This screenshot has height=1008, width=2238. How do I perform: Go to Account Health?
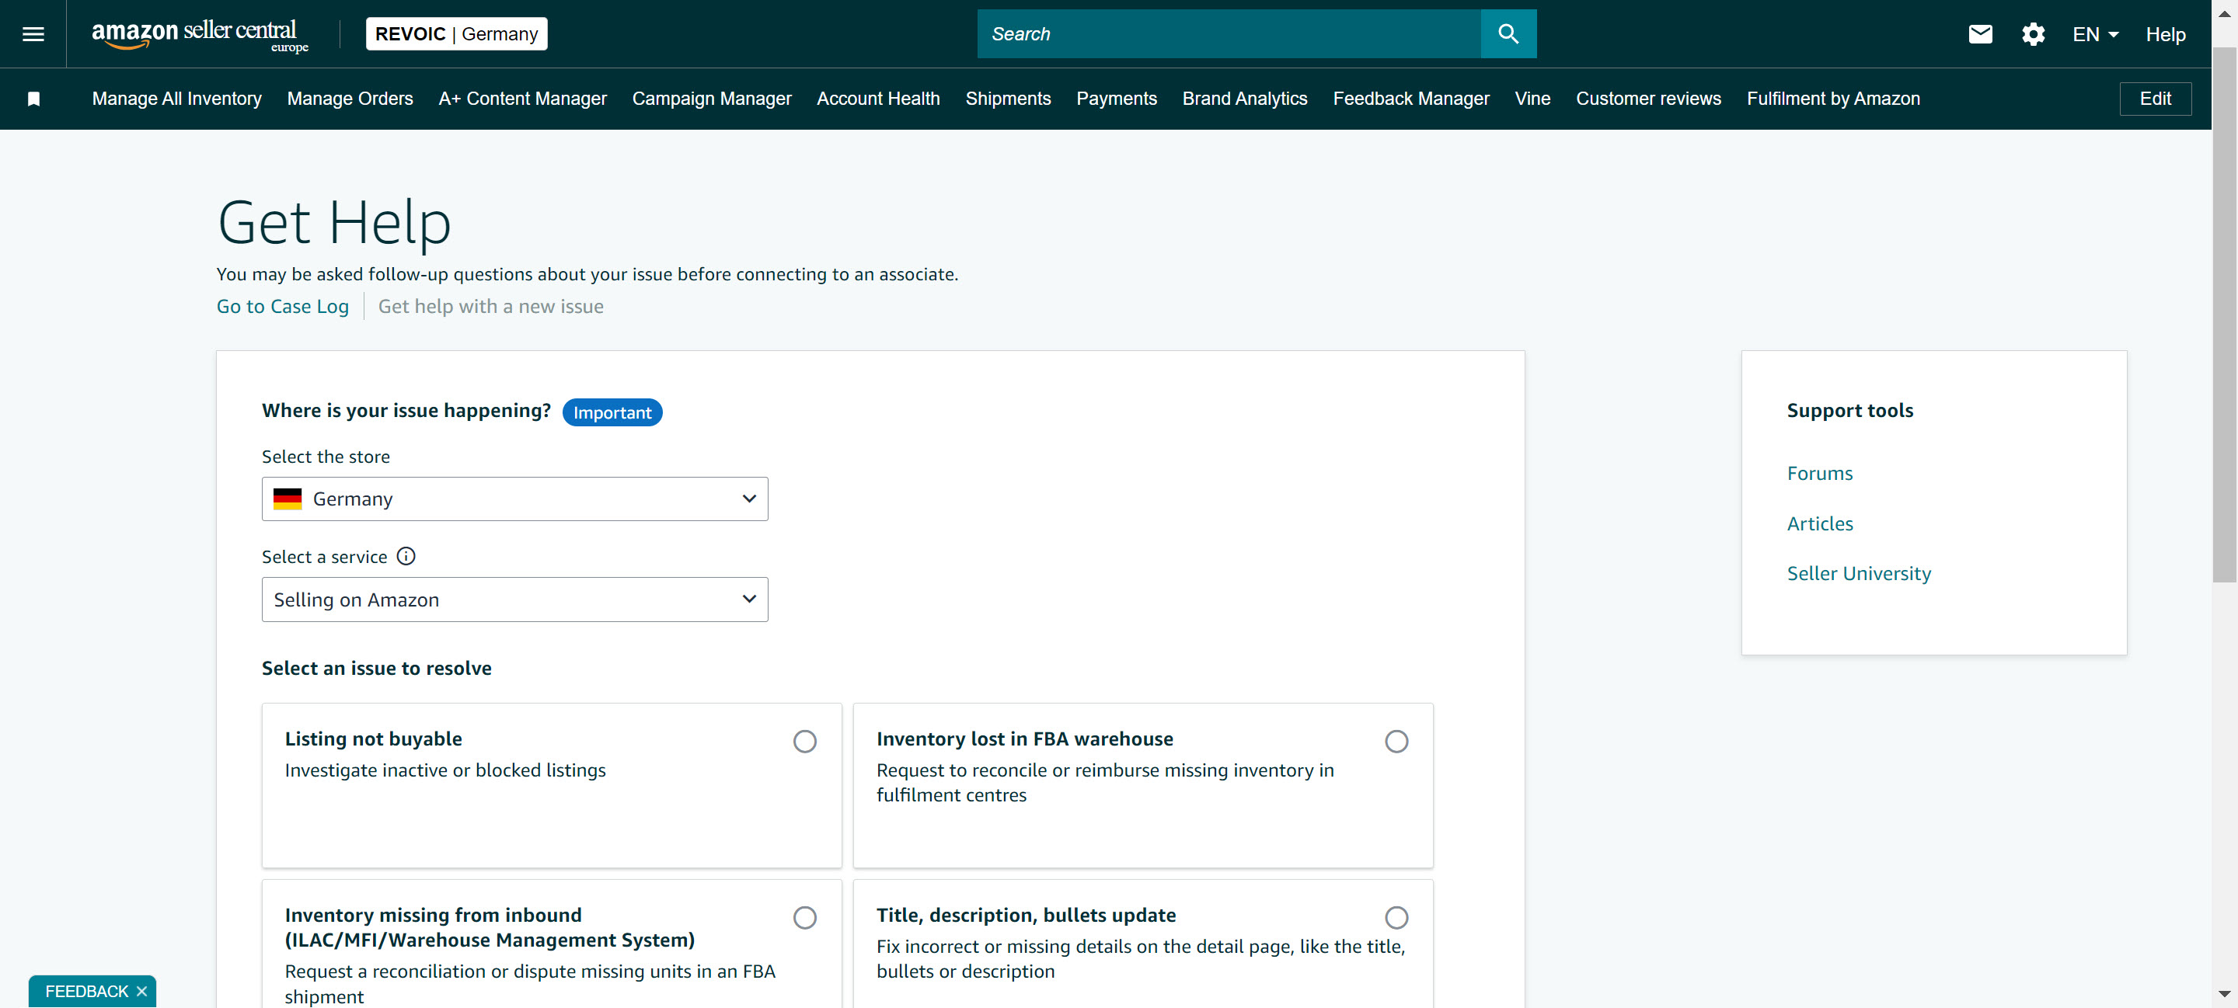pos(877,99)
